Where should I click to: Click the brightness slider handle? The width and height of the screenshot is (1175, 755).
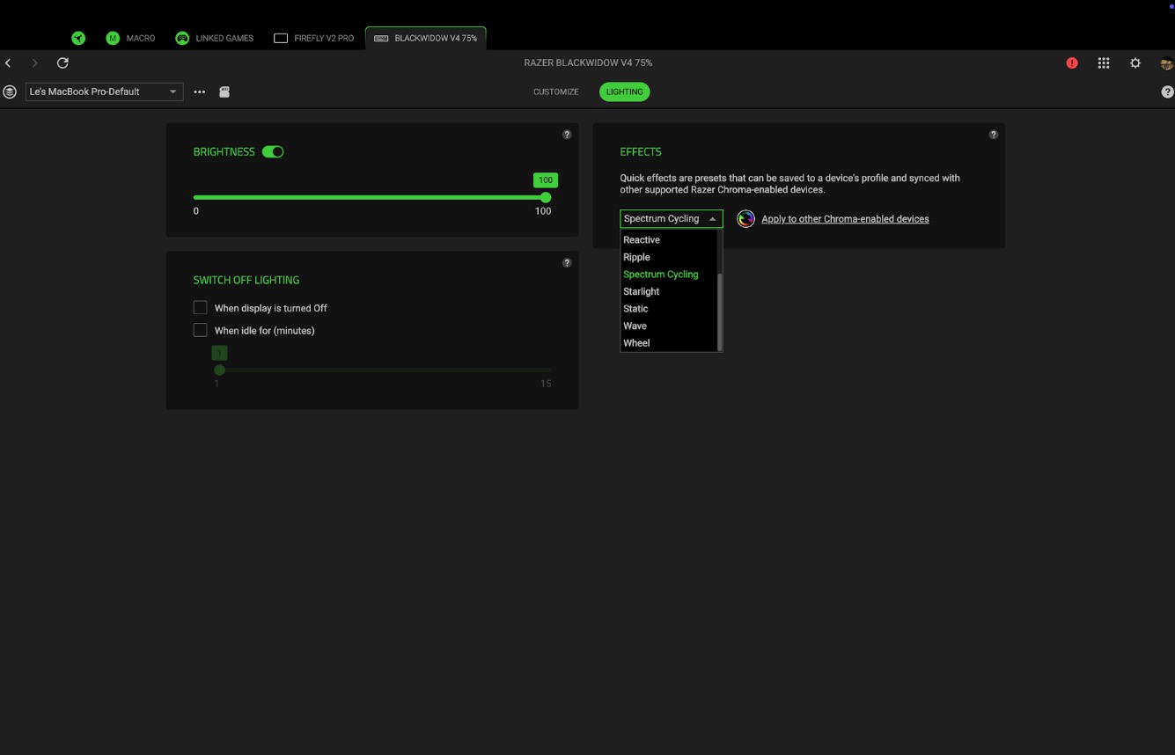click(x=546, y=197)
